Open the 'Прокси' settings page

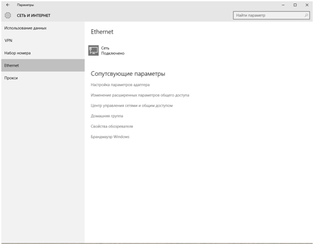[x=43, y=78]
